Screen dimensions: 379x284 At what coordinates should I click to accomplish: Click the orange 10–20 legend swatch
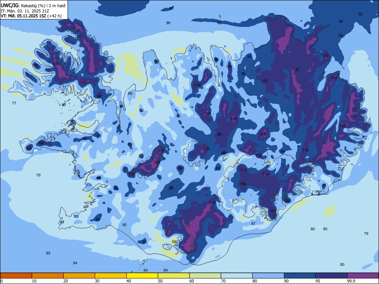48,276
